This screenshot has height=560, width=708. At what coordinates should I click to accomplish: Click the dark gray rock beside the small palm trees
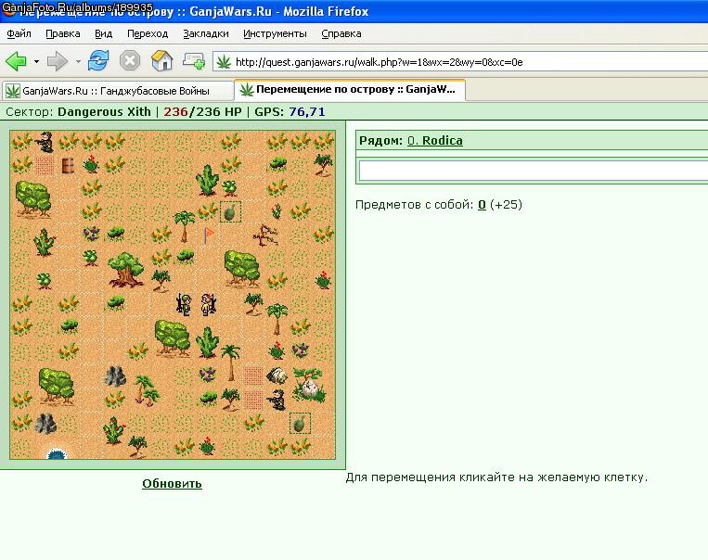[x=115, y=375]
